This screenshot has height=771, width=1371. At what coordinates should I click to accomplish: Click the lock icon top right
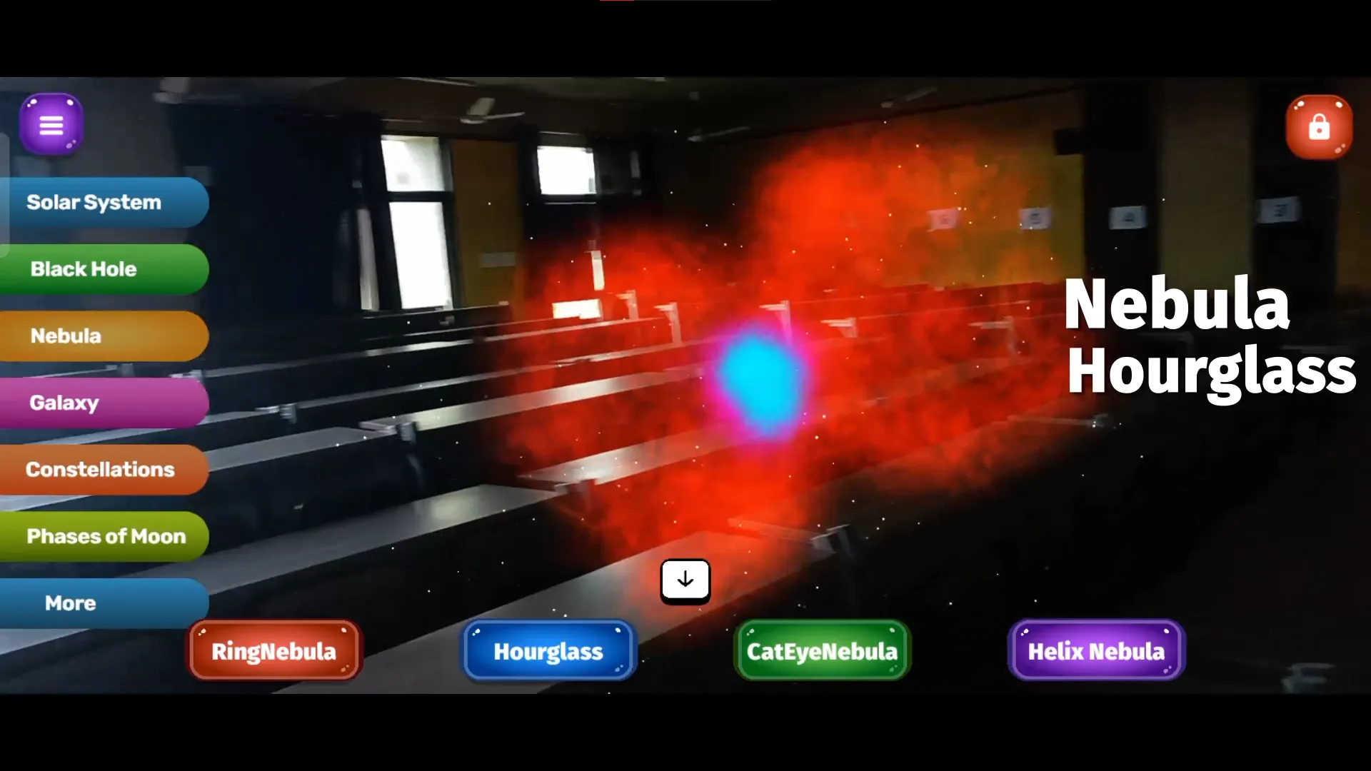pyautogui.click(x=1319, y=125)
